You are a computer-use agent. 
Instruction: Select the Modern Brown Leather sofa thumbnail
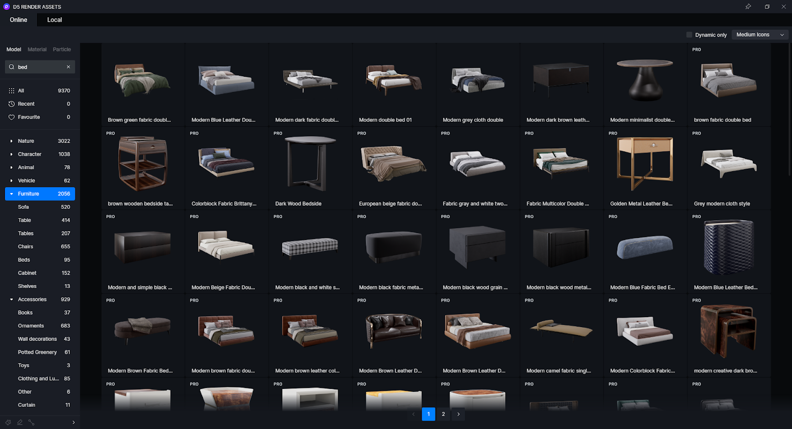pyautogui.click(x=394, y=331)
